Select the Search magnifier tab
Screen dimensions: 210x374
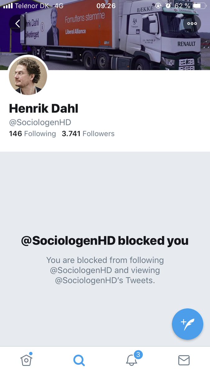click(79, 360)
